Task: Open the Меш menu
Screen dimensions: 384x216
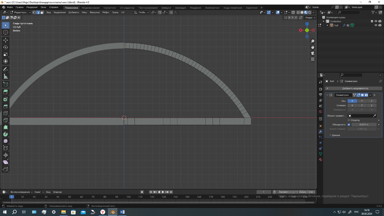Action: [84, 12]
